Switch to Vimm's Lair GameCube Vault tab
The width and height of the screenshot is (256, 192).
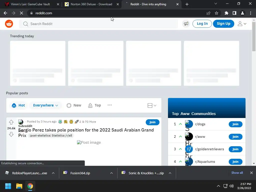(30, 4)
